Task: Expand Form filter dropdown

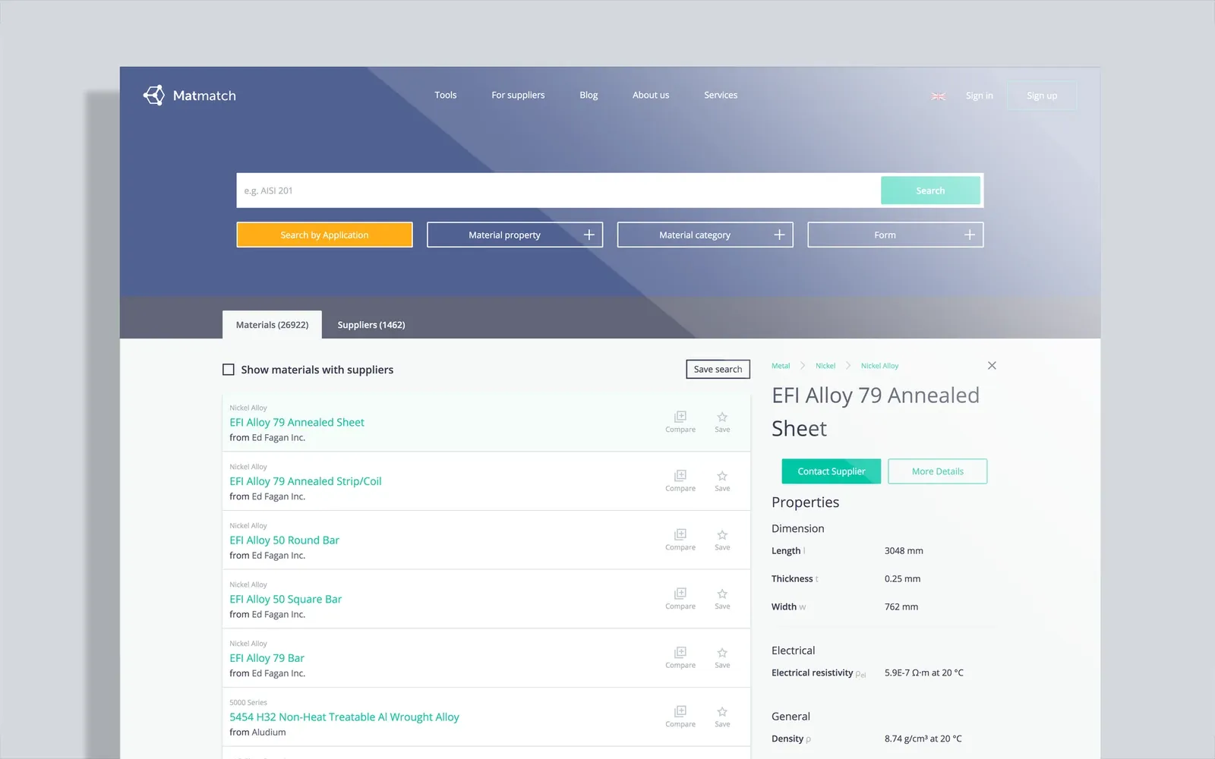Action: click(895, 235)
